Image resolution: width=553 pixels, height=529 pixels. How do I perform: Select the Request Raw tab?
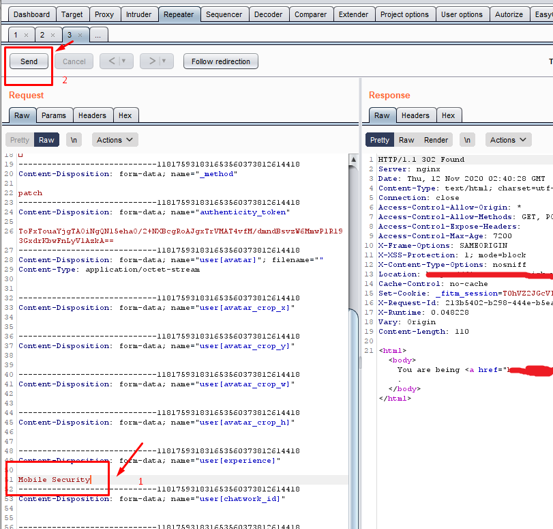point(23,115)
